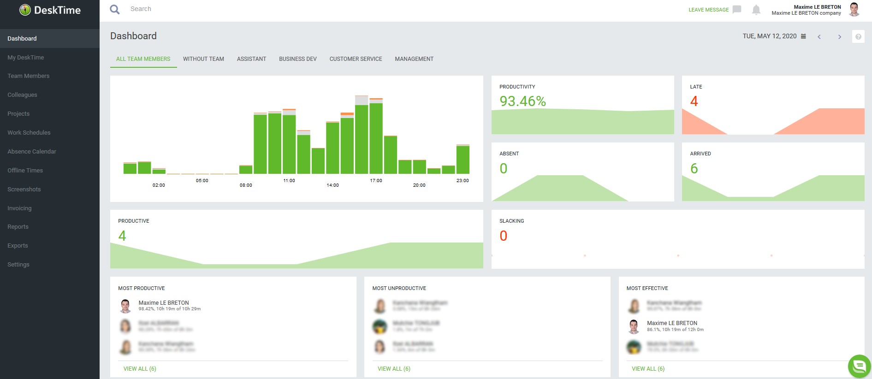Open the notifications bell
Viewport: 872px width, 379px height.
coord(756,10)
